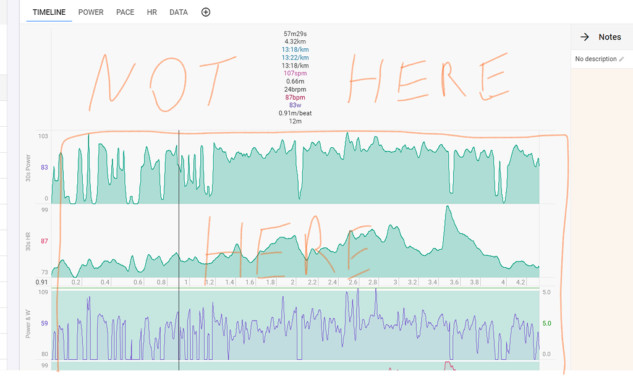This screenshot has width=633, height=376.
Task: Go to the HR tab
Action: coord(151,12)
